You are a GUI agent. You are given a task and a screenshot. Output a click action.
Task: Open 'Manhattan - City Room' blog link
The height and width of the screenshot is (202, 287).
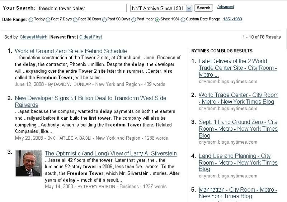(x=238, y=193)
